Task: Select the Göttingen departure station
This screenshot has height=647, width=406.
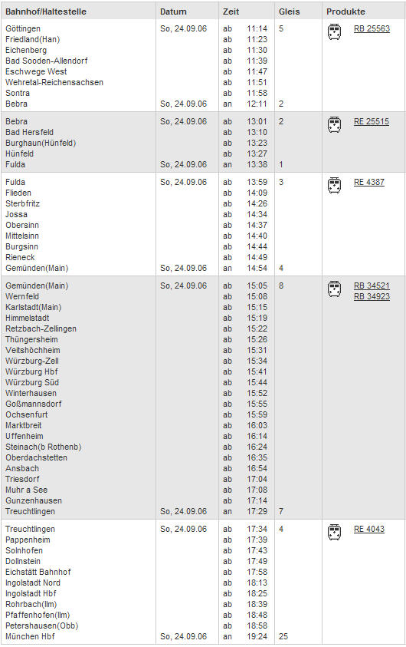Action: point(23,29)
